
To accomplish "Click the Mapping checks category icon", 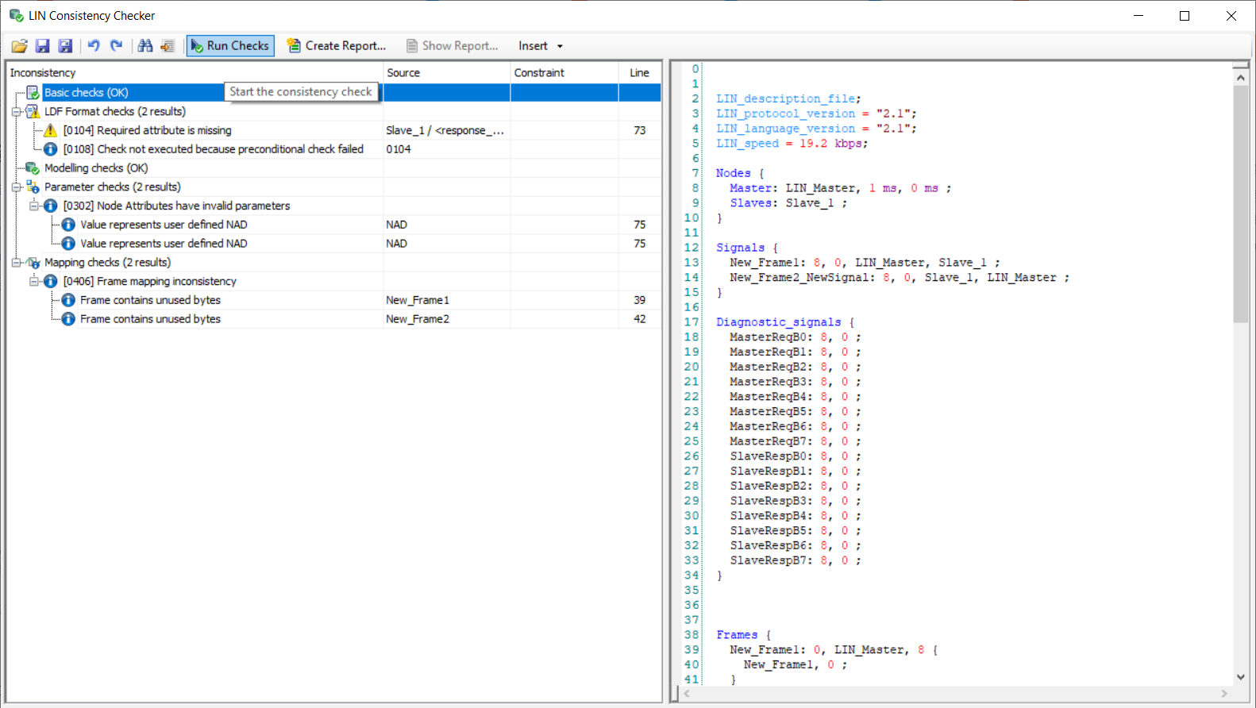I will coord(33,263).
